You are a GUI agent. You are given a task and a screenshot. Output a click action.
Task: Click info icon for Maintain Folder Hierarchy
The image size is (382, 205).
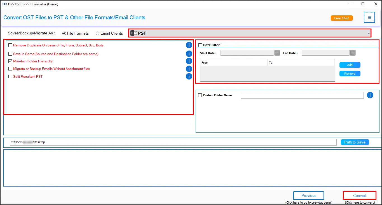pyautogui.click(x=189, y=61)
